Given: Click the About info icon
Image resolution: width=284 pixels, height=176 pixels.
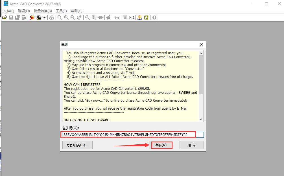Looking at the screenshot, I should [154, 18].
